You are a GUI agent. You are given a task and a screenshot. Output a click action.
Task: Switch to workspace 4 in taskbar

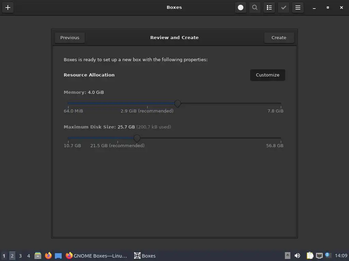(x=29, y=256)
